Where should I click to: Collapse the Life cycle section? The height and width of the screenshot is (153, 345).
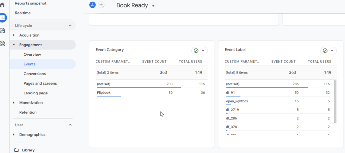tap(70, 25)
